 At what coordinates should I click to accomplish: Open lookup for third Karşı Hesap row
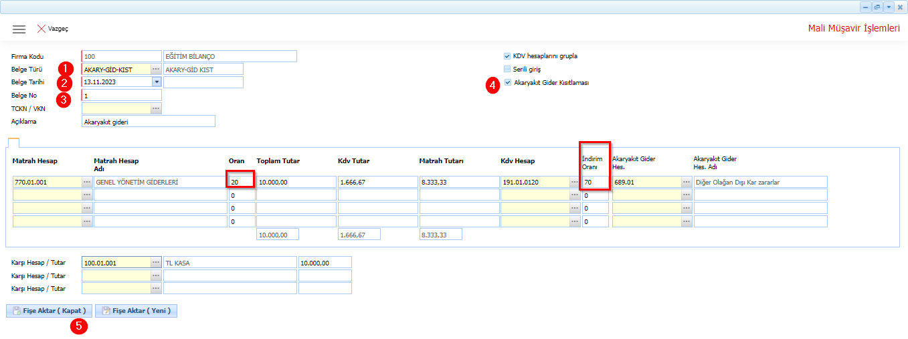click(x=156, y=288)
